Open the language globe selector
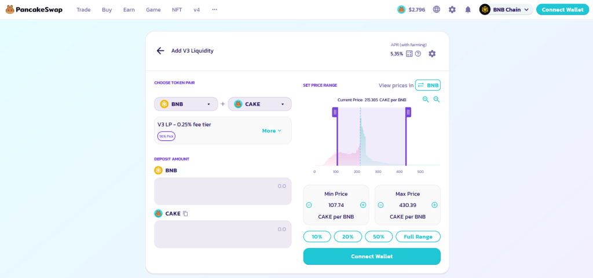The image size is (593, 278). [437, 10]
